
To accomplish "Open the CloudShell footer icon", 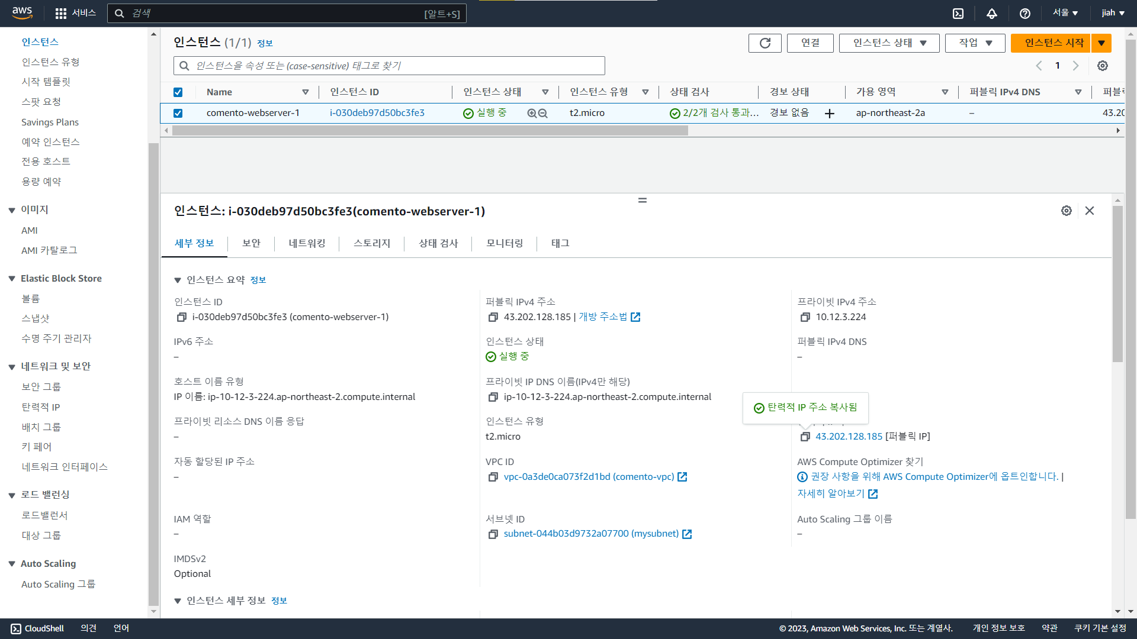I will click(16, 629).
